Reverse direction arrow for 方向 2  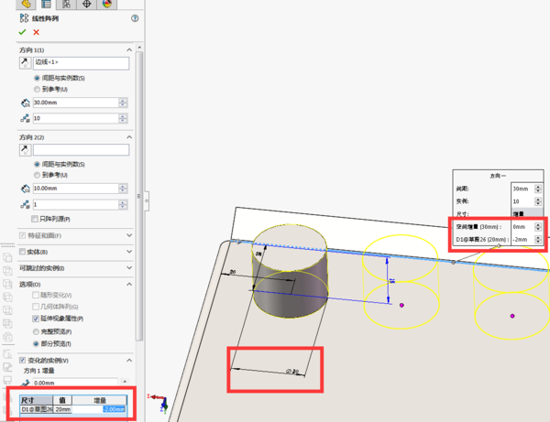(25, 150)
